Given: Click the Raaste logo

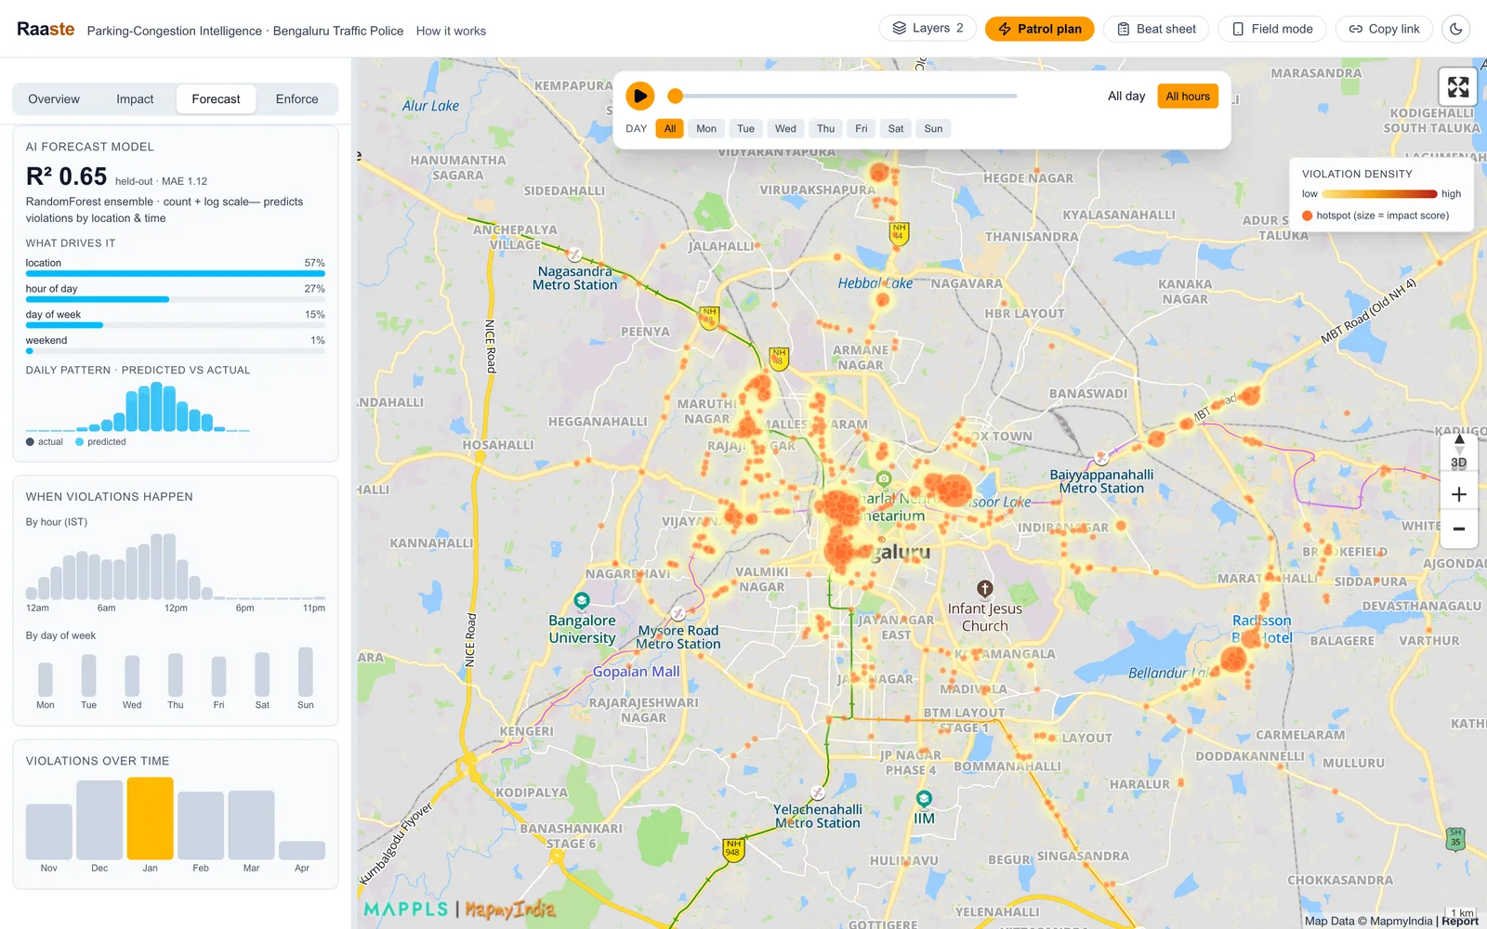Looking at the screenshot, I should pos(46,29).
